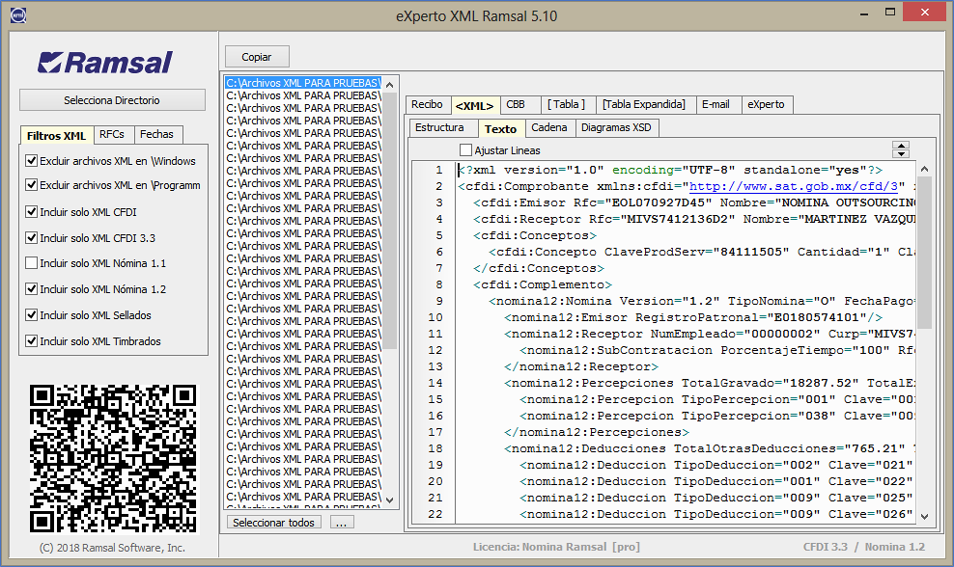
Task: Uncheck Incluir solo XML CFDI 3.3
Action: point(32,237)
